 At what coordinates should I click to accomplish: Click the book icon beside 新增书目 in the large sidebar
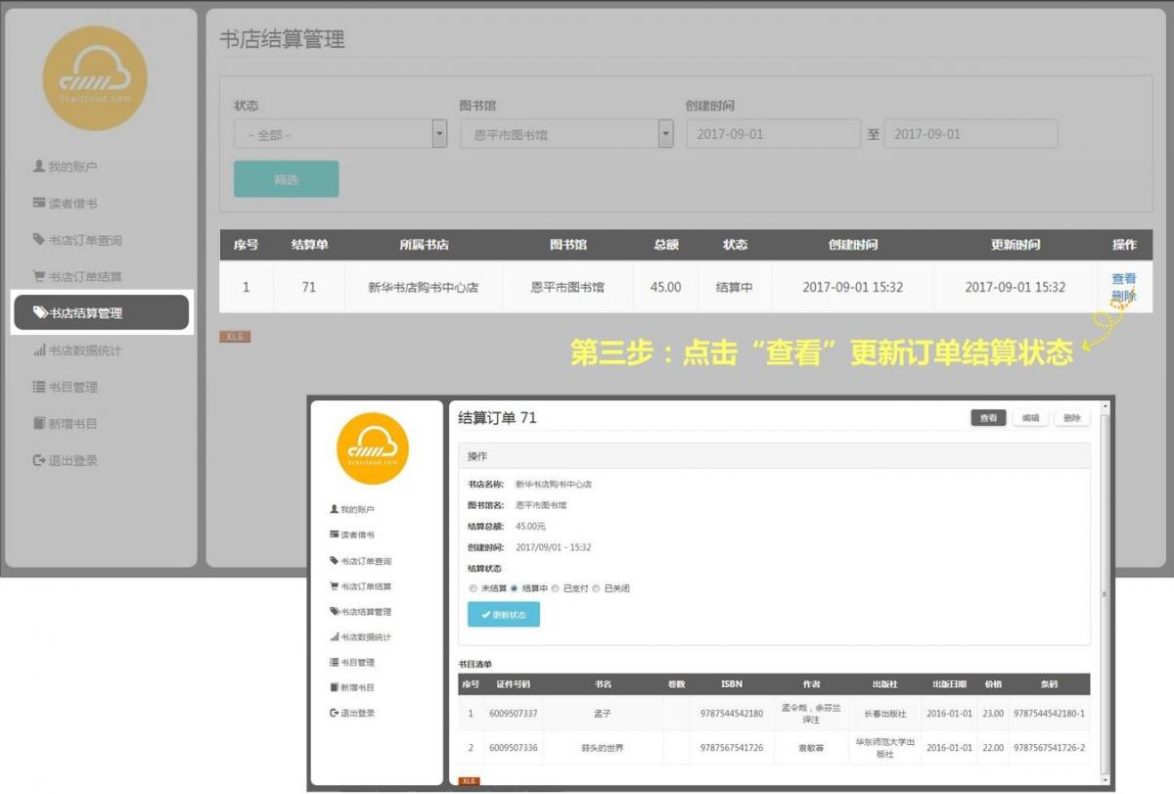point(39,424)
